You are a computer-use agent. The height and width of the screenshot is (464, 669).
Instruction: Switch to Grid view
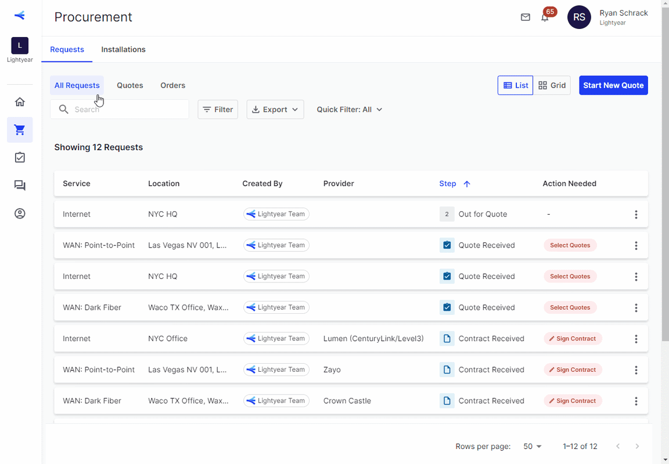tap(552, 85)
